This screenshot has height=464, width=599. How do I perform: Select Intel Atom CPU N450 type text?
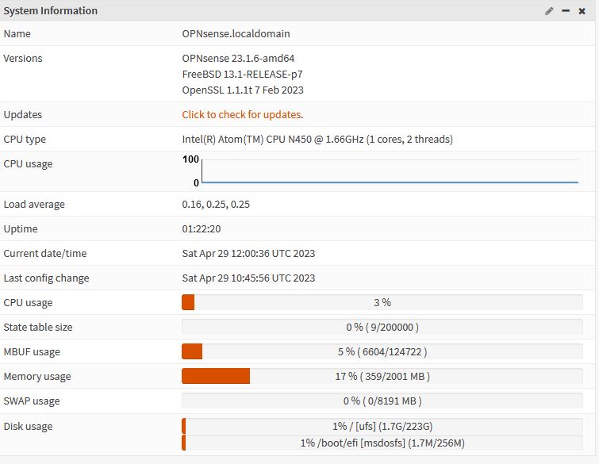coord(317,139)
